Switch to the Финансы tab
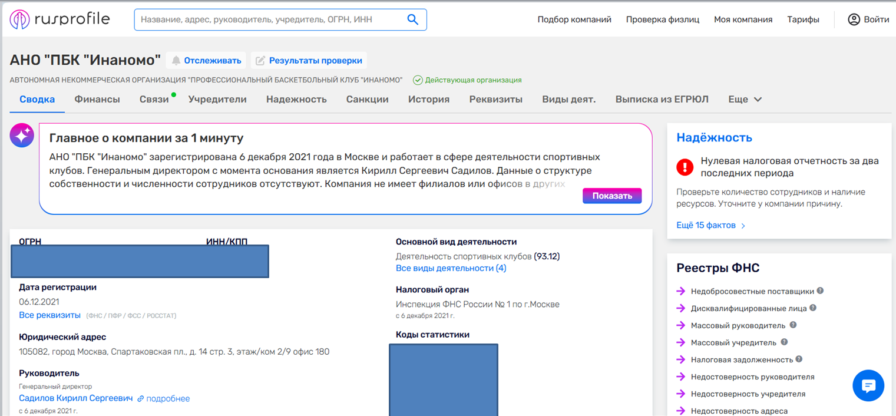 coord(97,100)
